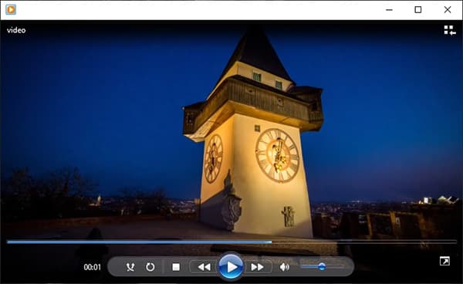This screenshot has width=463, height=284.
Task: Toggle repeat mode
Action: (150, 267)
